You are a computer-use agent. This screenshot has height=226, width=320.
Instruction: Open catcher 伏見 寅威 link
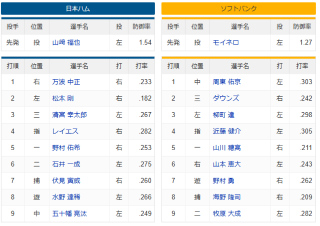click(x=66, y=181)
